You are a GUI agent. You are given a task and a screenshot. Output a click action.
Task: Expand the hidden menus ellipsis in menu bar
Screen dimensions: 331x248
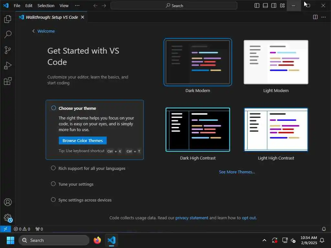point(77,6)
